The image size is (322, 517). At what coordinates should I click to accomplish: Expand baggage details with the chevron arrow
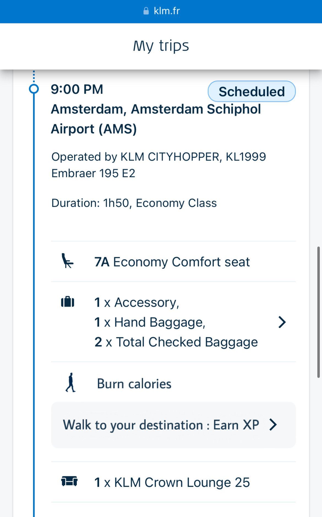282,322
